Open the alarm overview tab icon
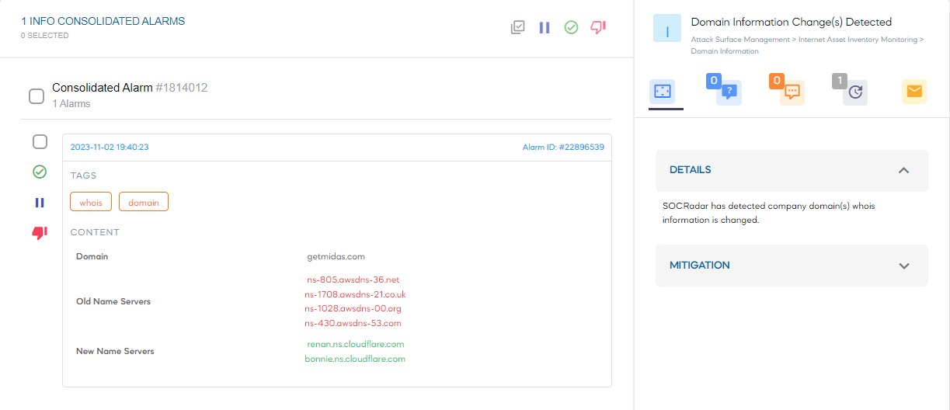The height and width of the screenshot is (410, 950). (x=662, y=92)
